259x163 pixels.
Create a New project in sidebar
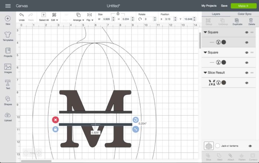(x=8, y=20)
